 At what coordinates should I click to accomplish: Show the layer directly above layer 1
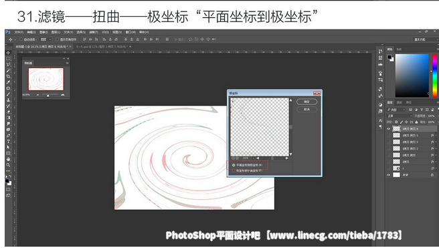(389, 162)
